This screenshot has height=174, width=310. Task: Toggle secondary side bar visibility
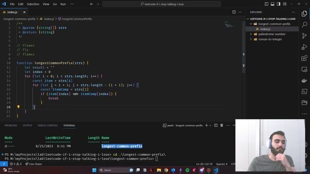[279, 4]
